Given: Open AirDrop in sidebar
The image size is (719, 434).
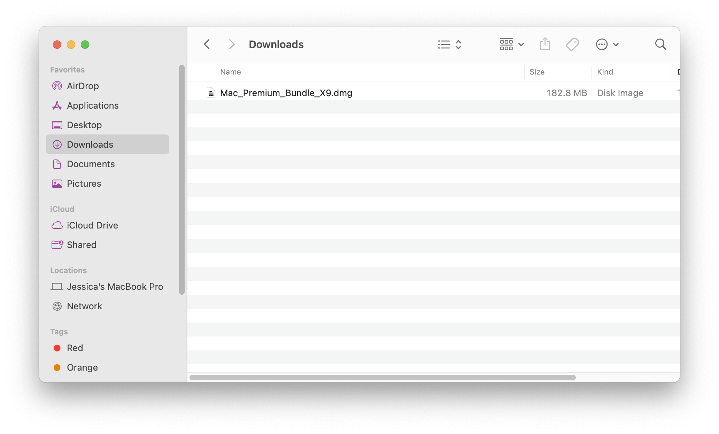Looking at the screenshot, I should pos(84,86).
